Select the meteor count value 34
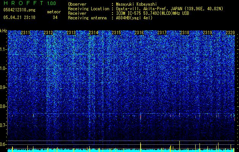 pos(55,17)
